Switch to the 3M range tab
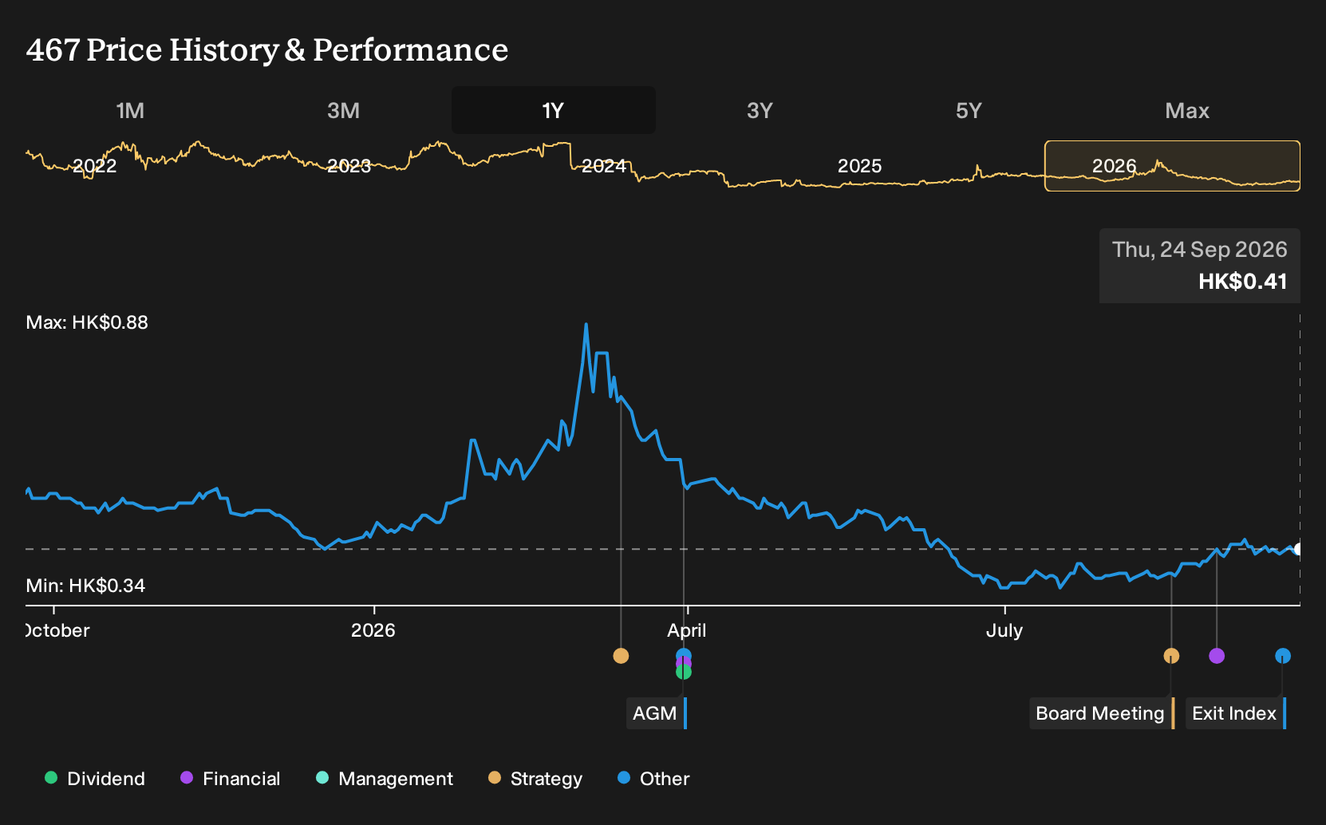The image size is (1326, 825). (x=343, y=110)
